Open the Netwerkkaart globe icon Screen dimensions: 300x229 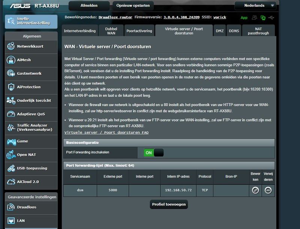tap(11, 46)
